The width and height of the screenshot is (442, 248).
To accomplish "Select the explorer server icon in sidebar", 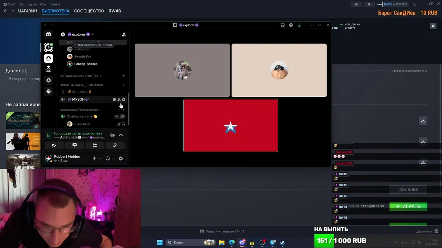I will click(x=49, y=48).
